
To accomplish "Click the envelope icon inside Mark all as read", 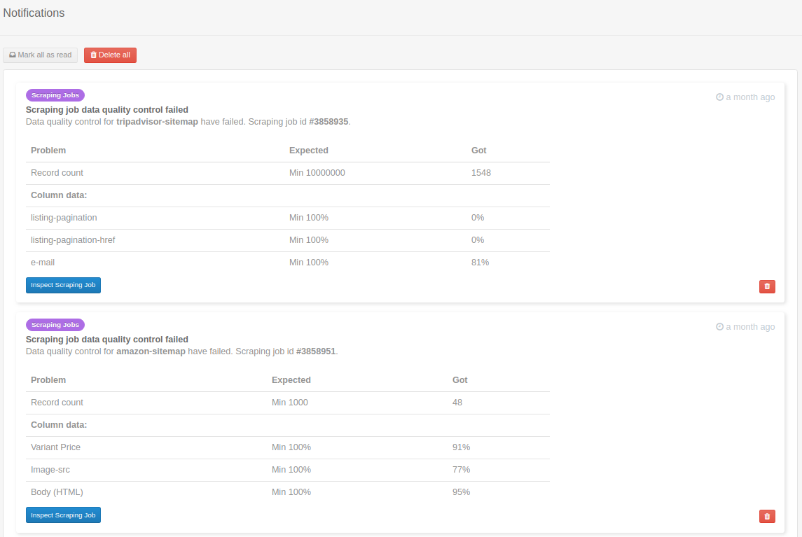I will (x=11, y=55).
